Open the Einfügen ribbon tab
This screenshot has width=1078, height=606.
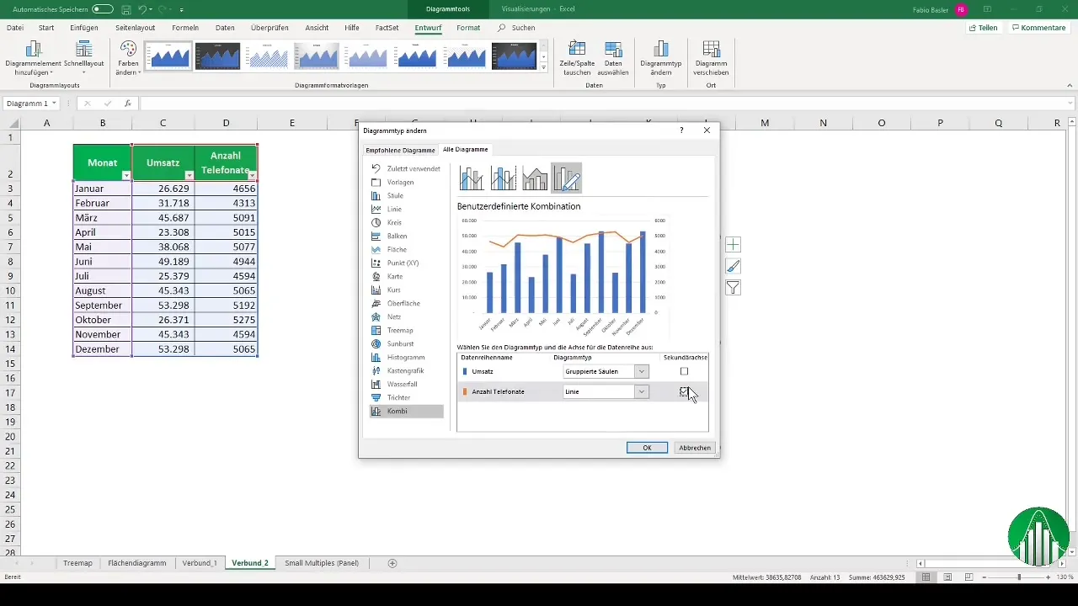(84, 28)
